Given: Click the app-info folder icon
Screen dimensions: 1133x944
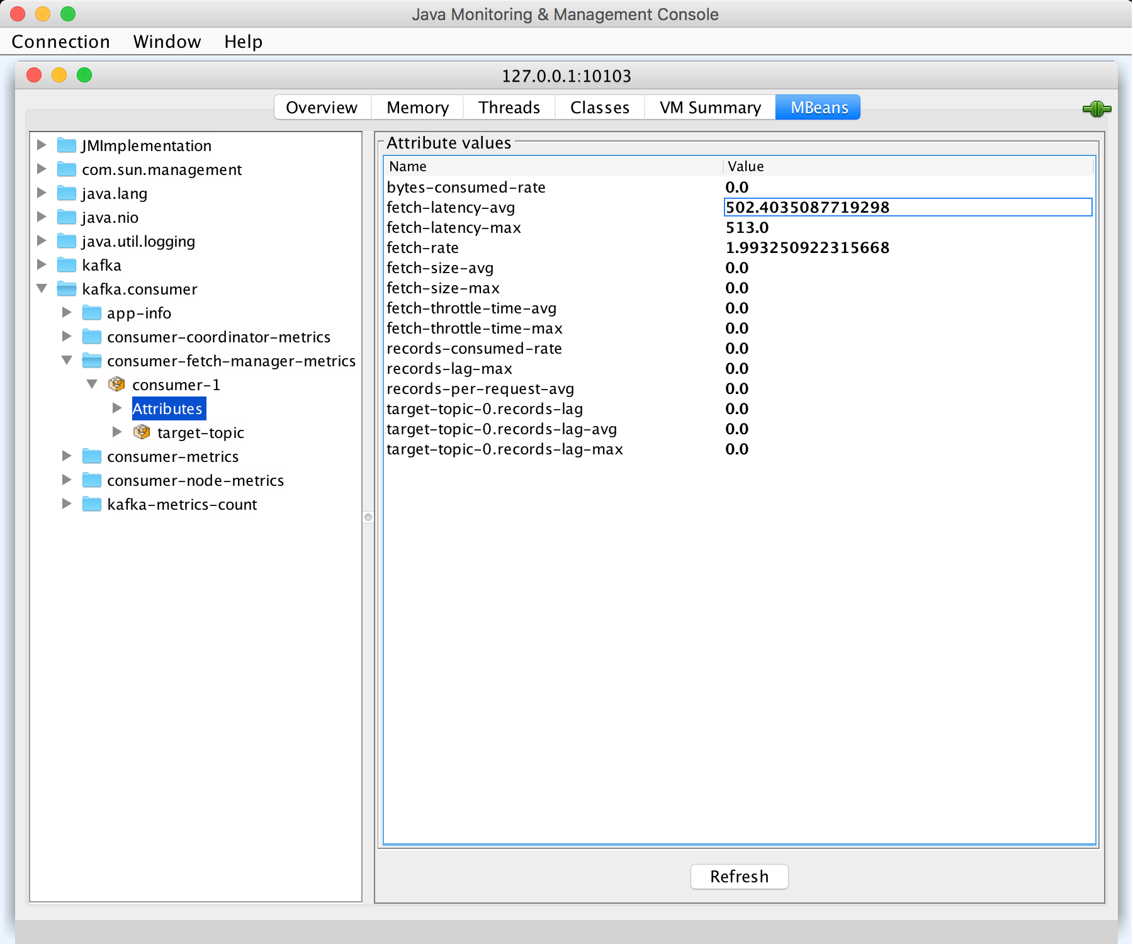Looking at the screenshot, I should pyautogui.click(x=92, y=313).
